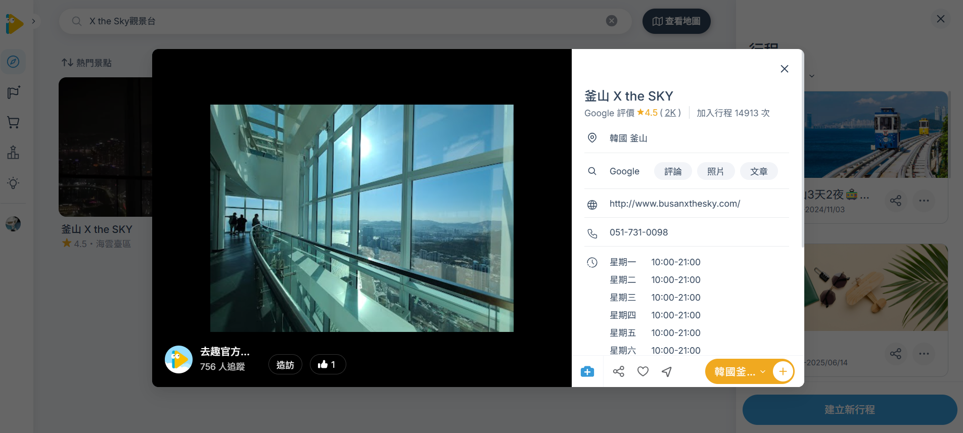Viewport: 963px width, 433px height.
Task: Click the 星期一 10:00-21:00 hours row
Action: [655, 262]
